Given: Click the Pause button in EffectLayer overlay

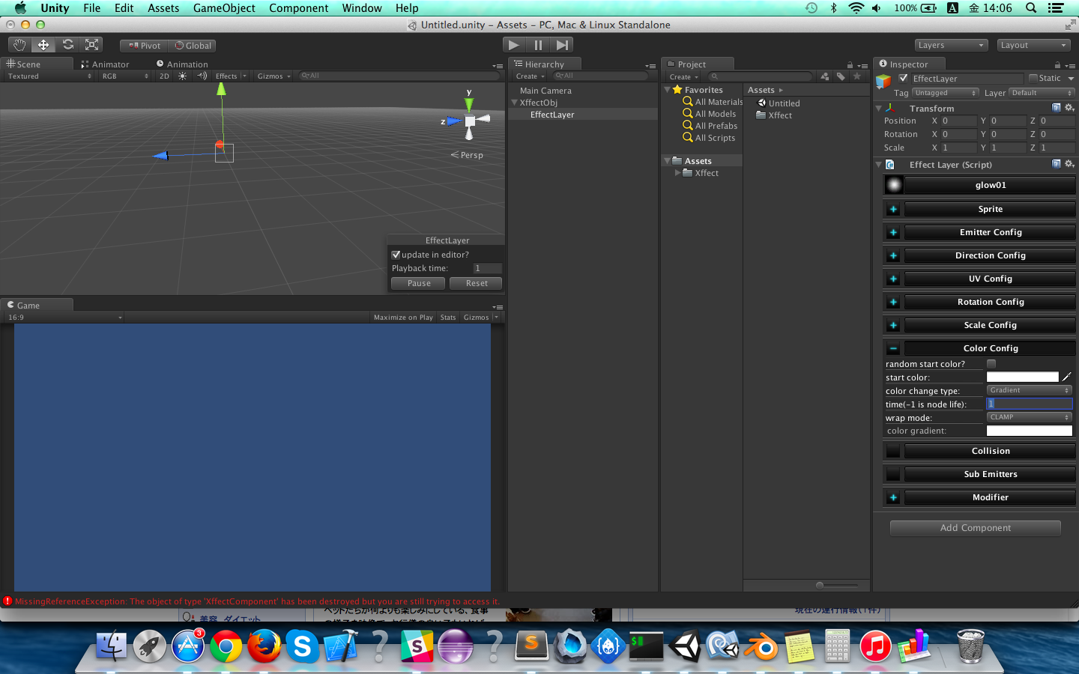Looking at the screenshot, I should tap(419, 283).
